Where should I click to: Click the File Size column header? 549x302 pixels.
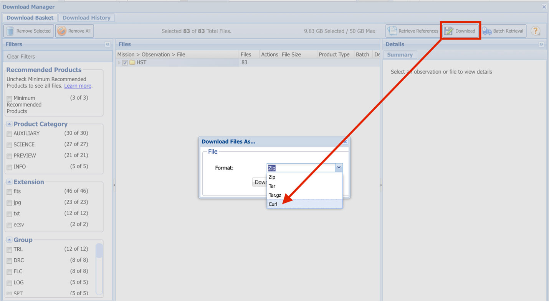click(299, 55)
